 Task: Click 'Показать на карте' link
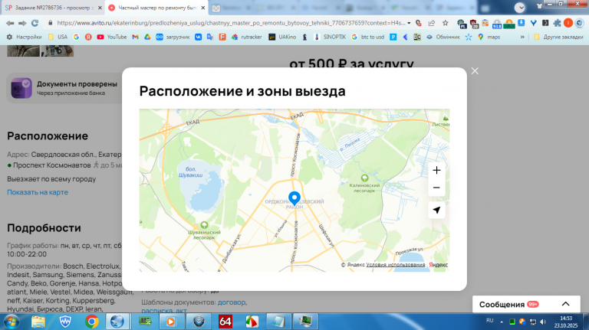(38, 192)
